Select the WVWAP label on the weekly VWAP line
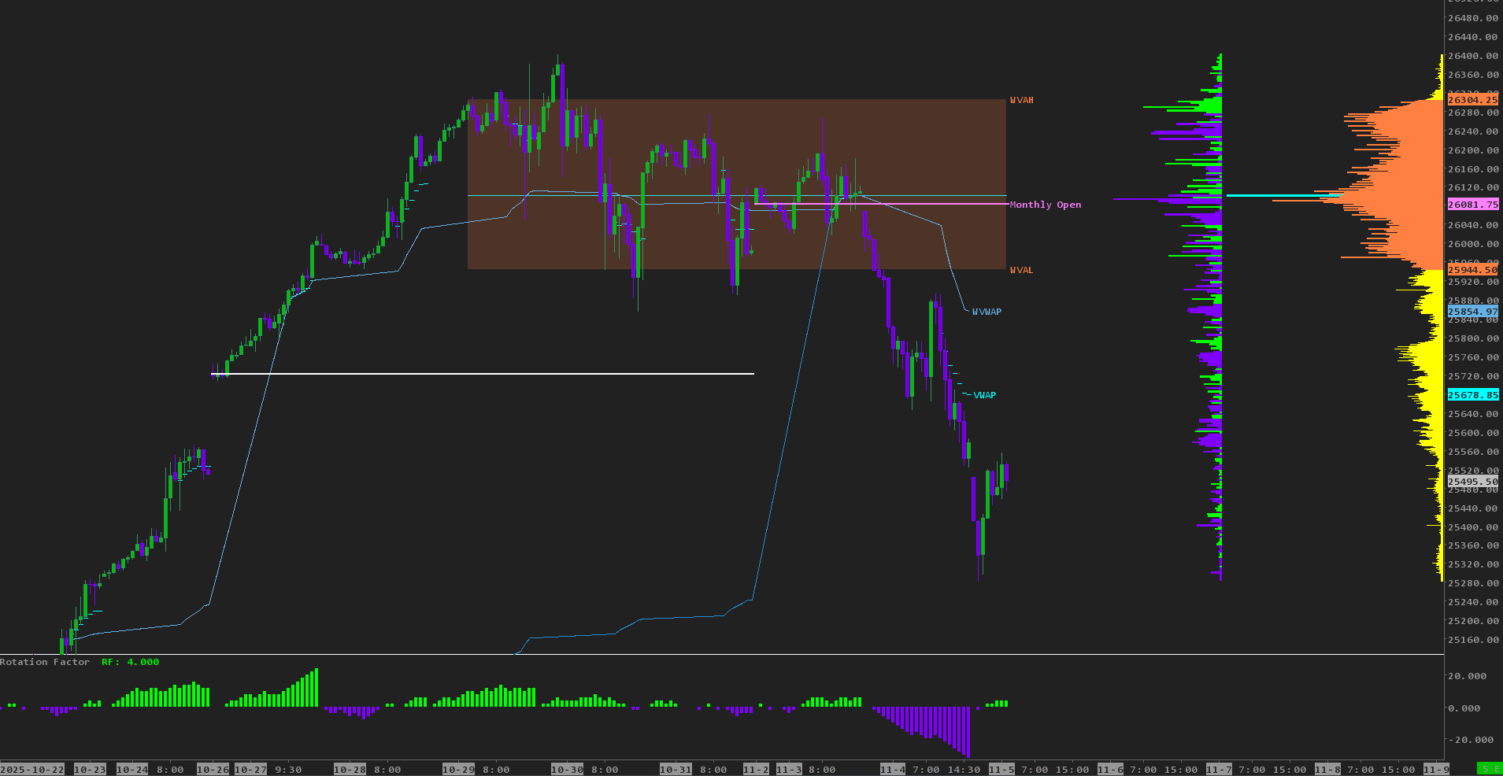Screen dimensions: 1503x776 click(x=987, y=312)
